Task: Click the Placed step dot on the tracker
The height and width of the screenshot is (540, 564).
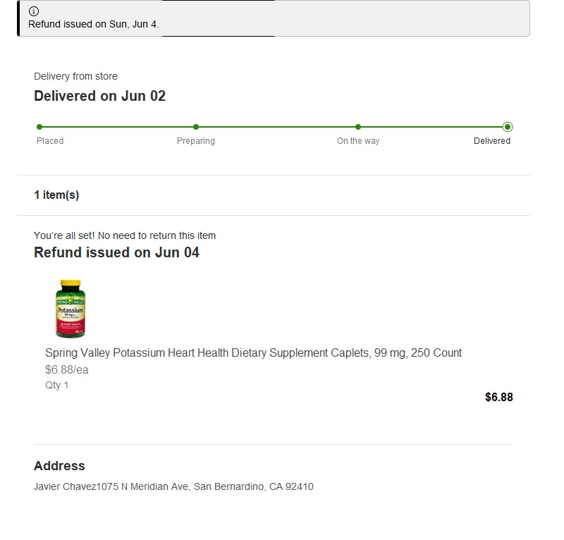Action: click(39, 127)
